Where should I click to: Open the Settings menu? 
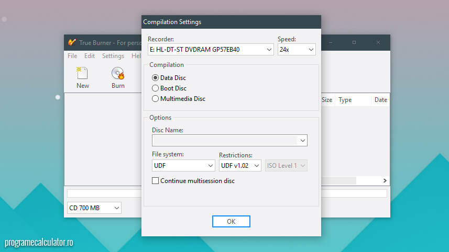pyautogui.click(x=113, y=56)
